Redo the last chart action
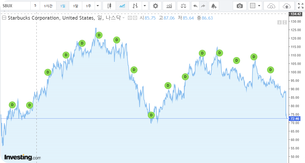305x163 pixels. click(203, 6)
